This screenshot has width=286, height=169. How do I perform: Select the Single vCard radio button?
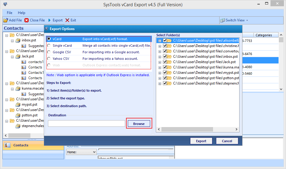[x=49, y=46]
